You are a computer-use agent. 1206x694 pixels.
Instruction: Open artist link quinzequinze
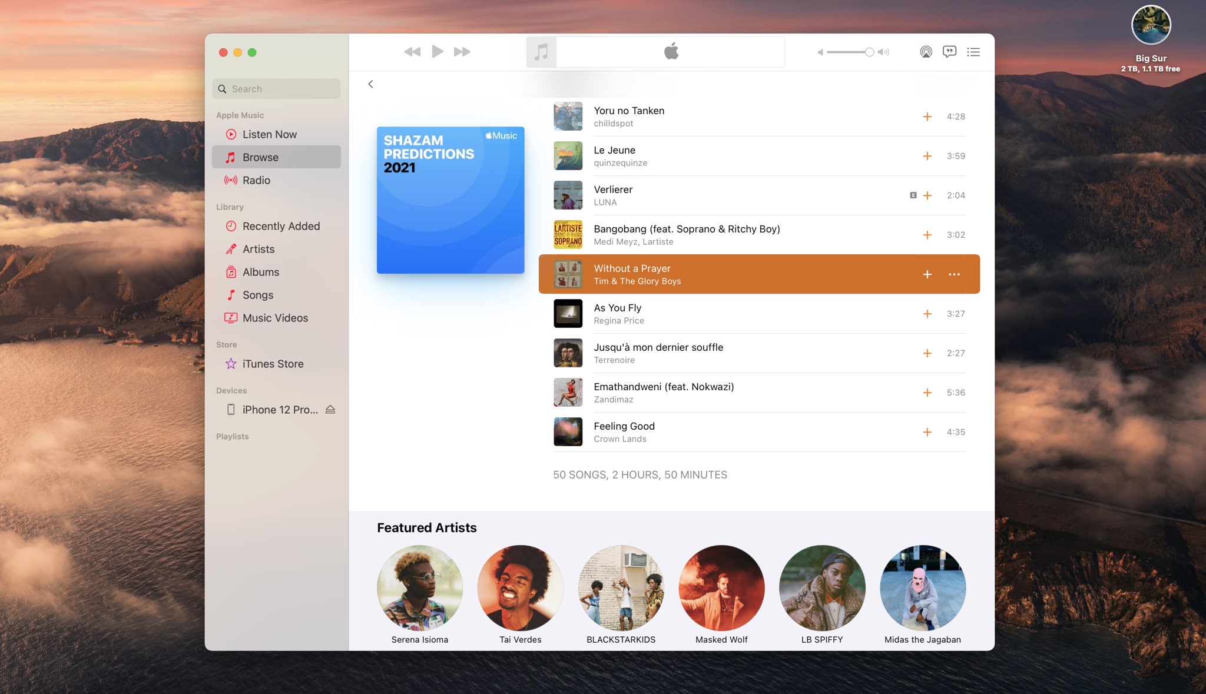coord(620,163)
